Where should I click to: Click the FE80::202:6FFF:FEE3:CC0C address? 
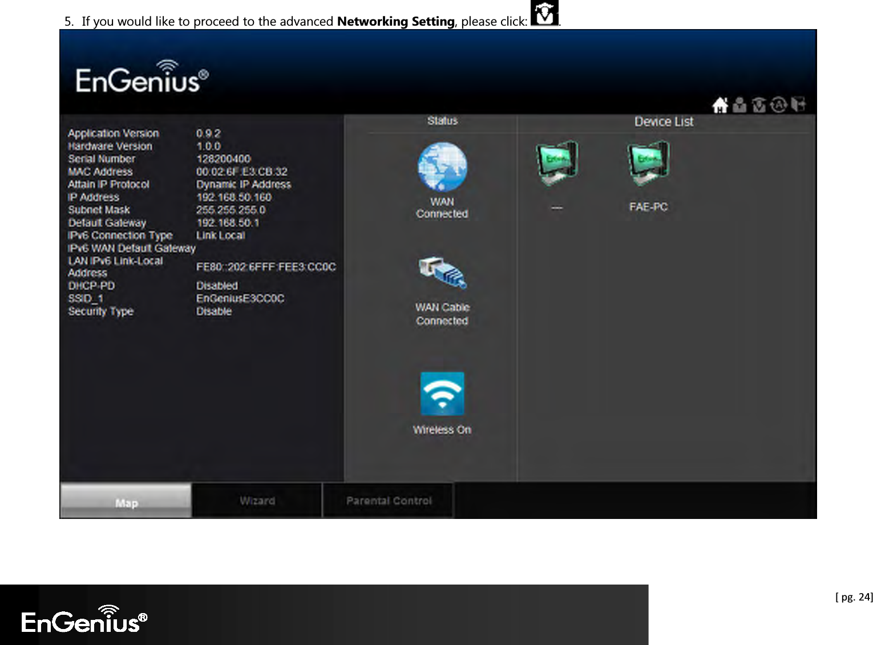click(266, 267)
